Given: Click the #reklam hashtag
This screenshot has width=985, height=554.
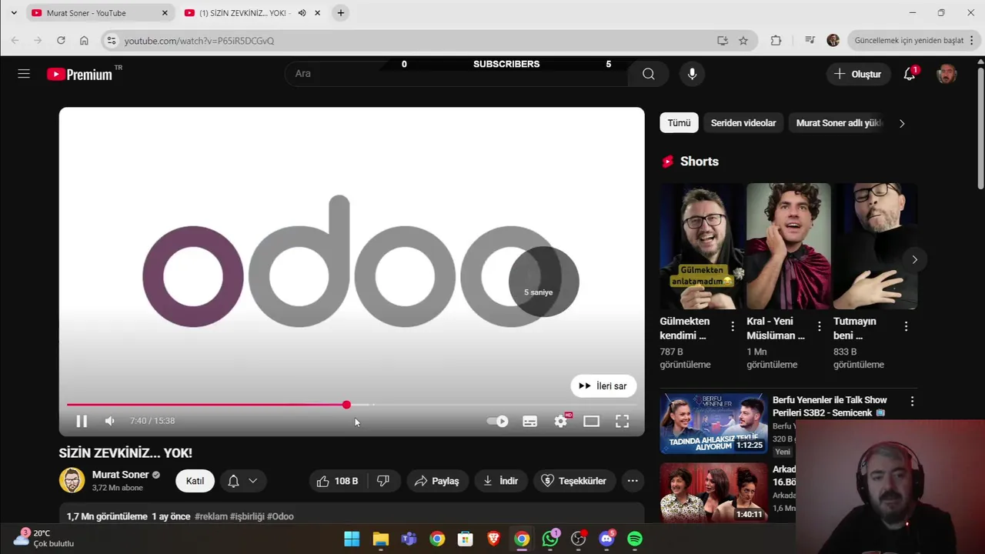Looking at the screenshot, I should click(x=211, y=516).
